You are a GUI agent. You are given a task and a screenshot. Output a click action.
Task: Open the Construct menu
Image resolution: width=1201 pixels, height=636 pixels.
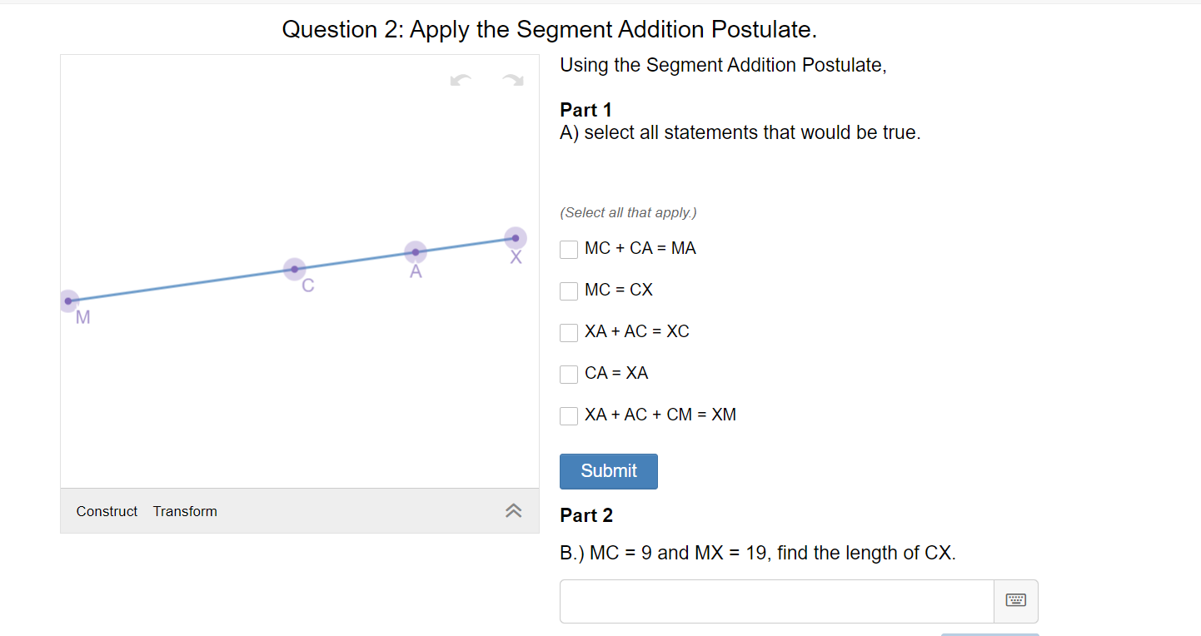click(x=107, y=511)
